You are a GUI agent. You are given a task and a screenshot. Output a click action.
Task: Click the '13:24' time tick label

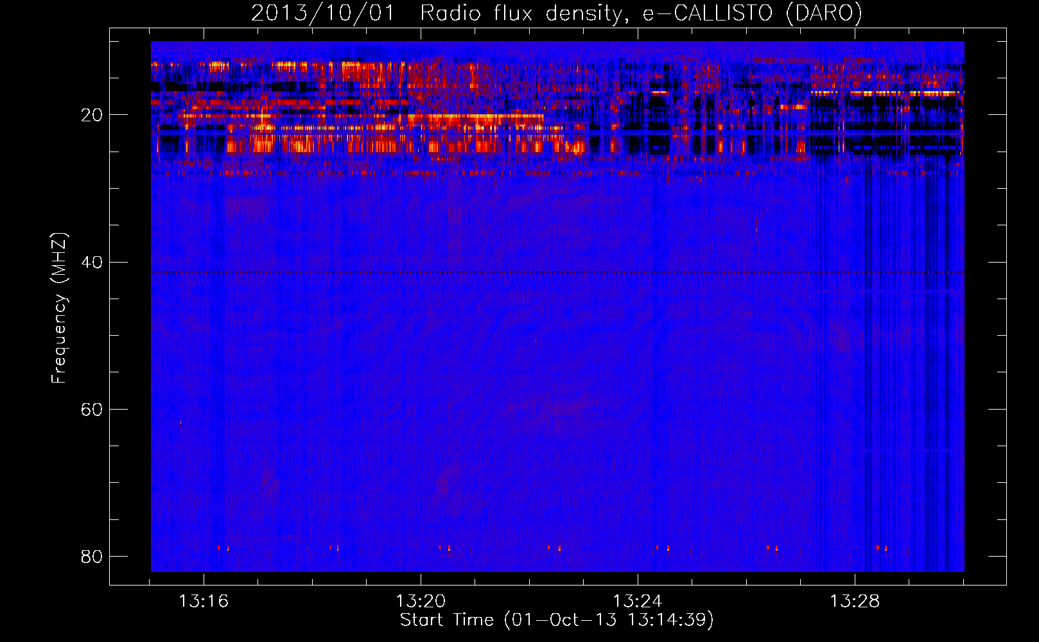(638, 601)
